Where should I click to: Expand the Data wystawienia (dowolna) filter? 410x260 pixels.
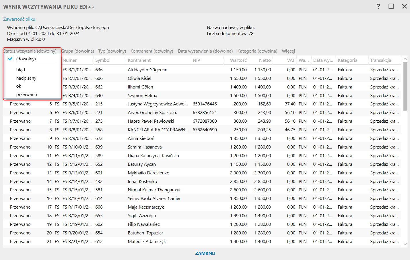(205, 51)
